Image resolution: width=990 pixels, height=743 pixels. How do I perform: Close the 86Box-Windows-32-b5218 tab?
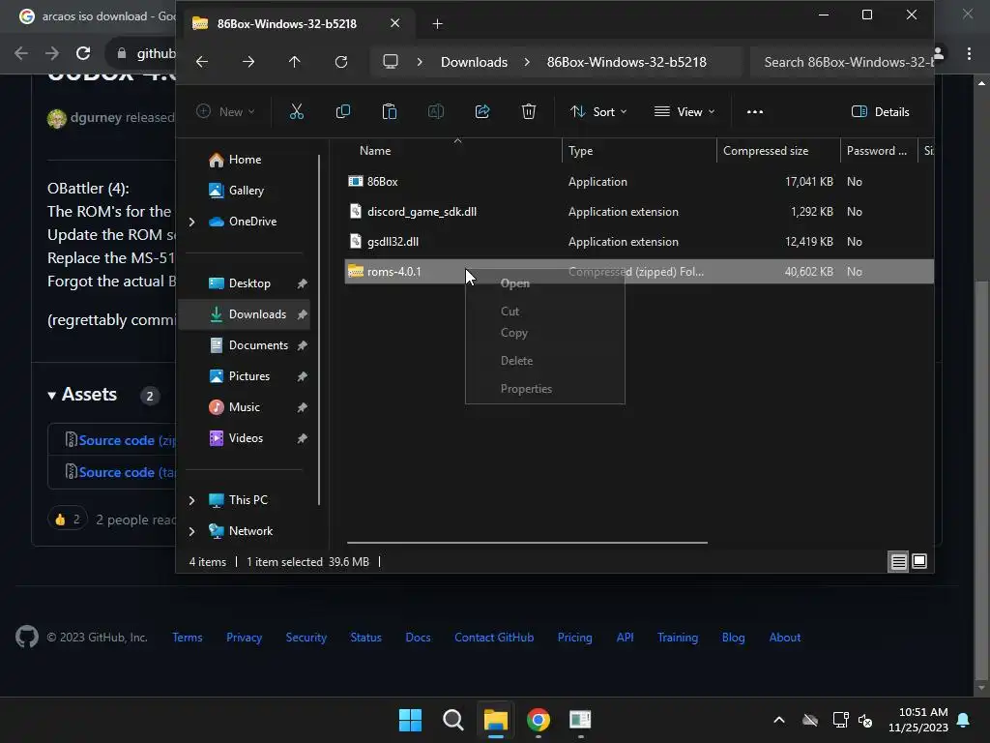pos(394,23)
